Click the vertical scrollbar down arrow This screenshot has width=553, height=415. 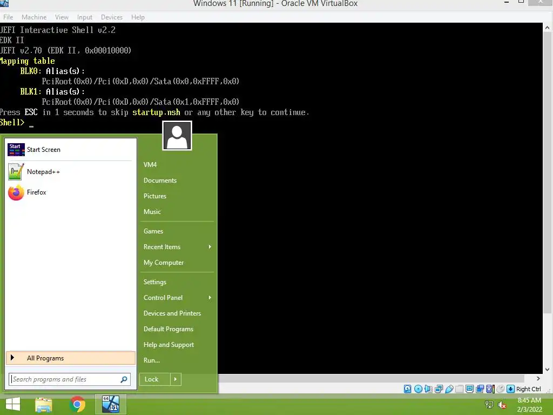click(548, 370)
